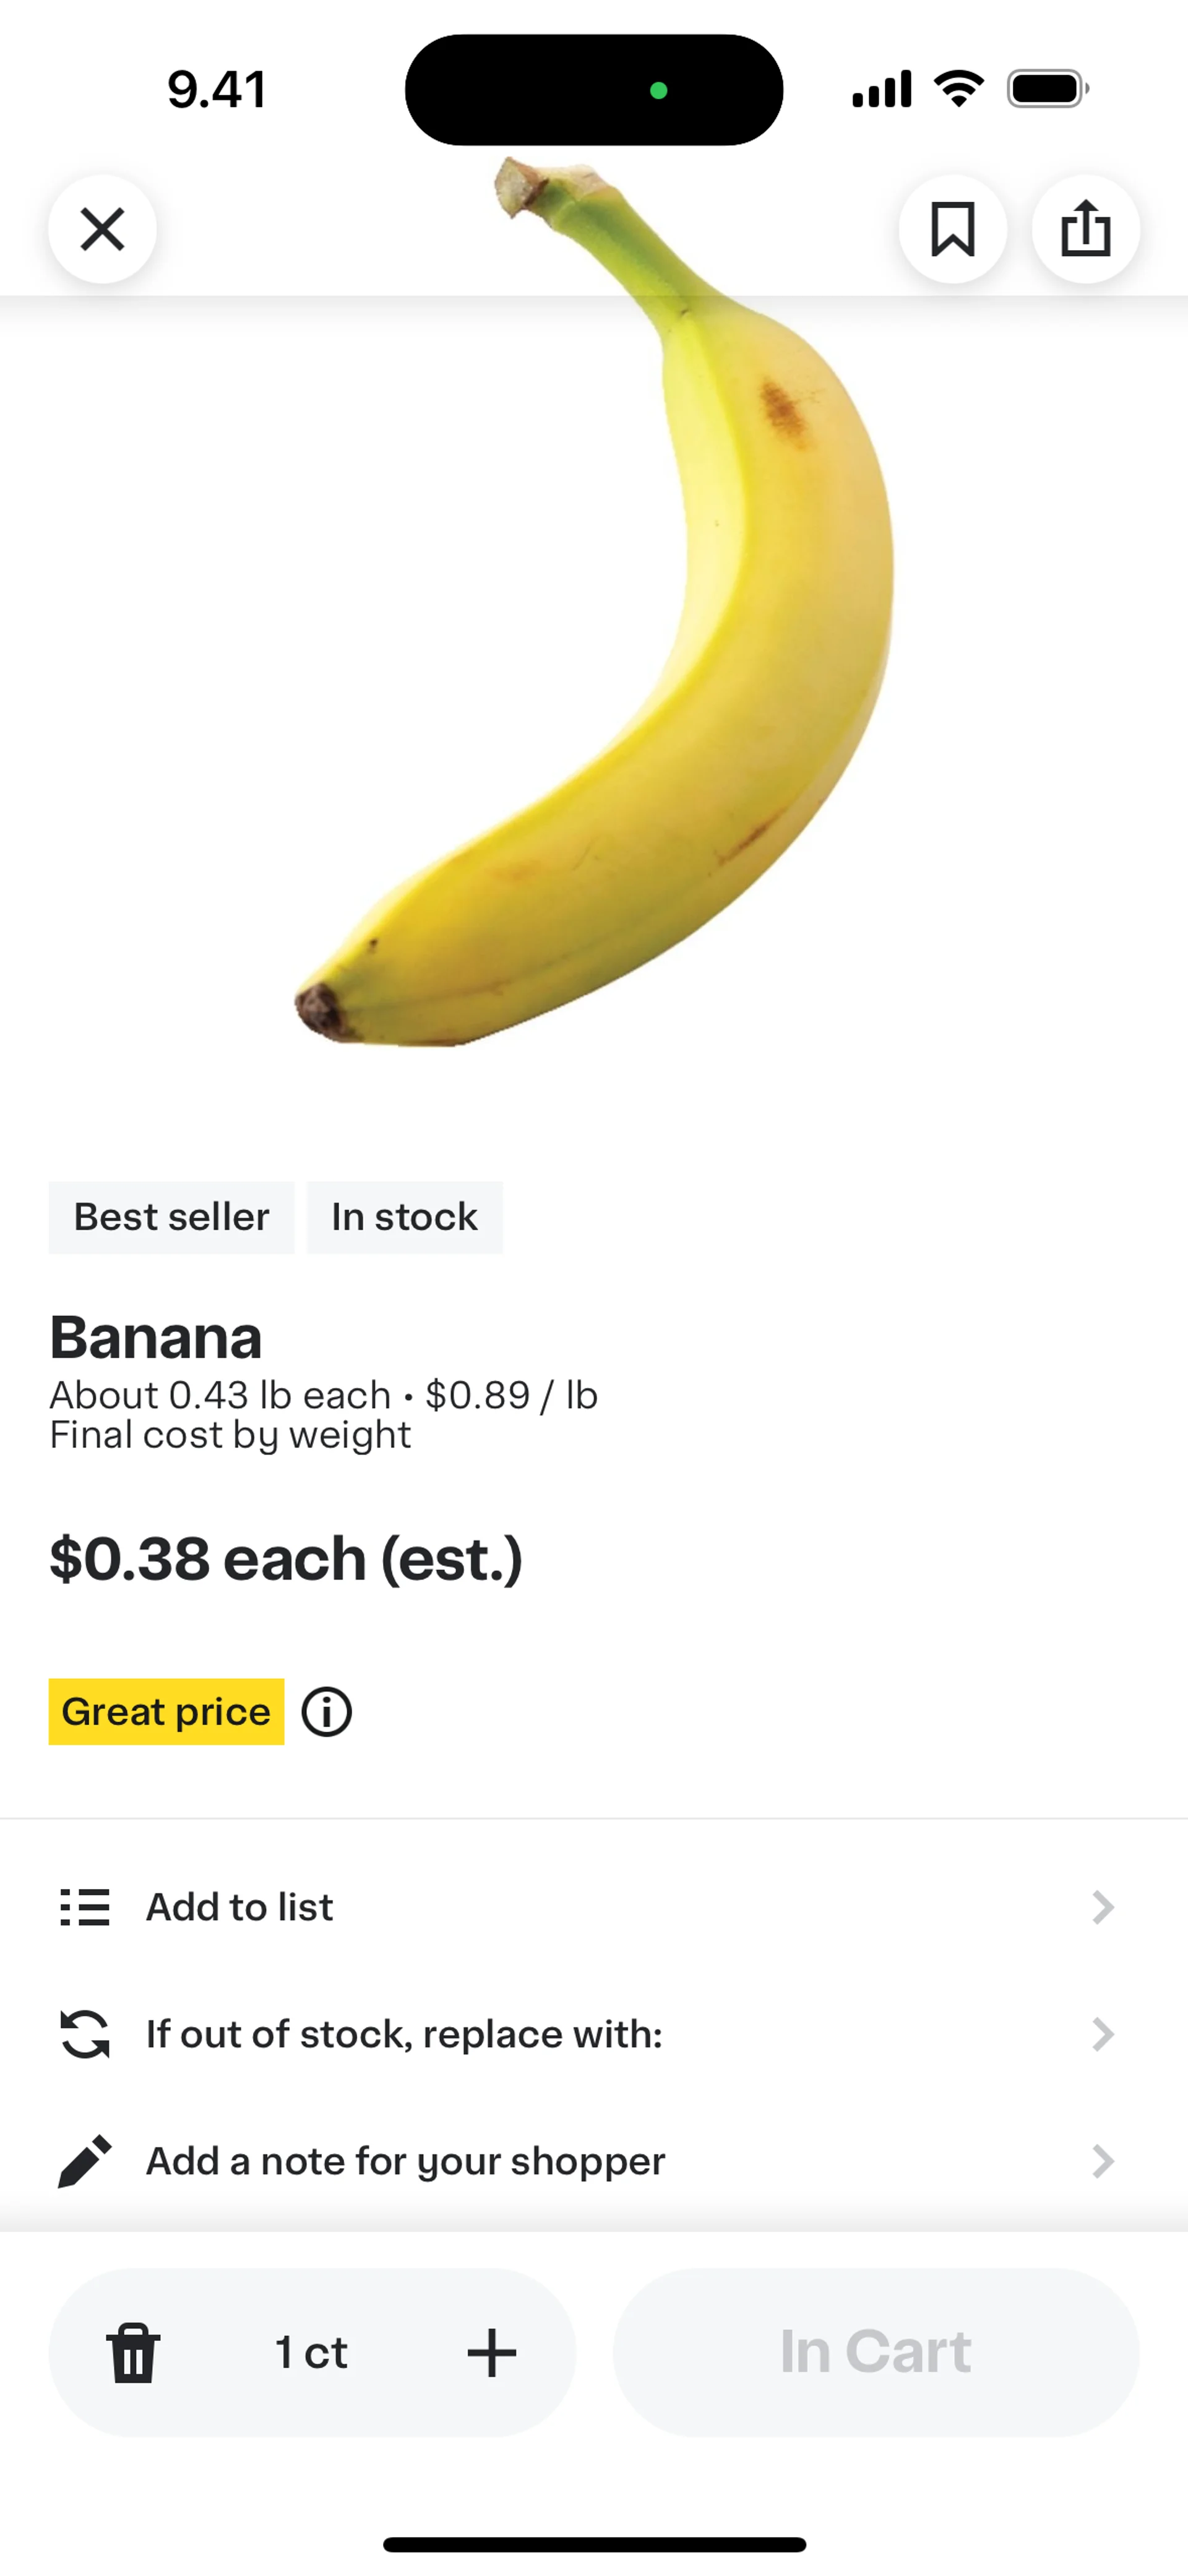Tap the trash icon to remove item
1188x2576 pixels.
point(133,2352)
